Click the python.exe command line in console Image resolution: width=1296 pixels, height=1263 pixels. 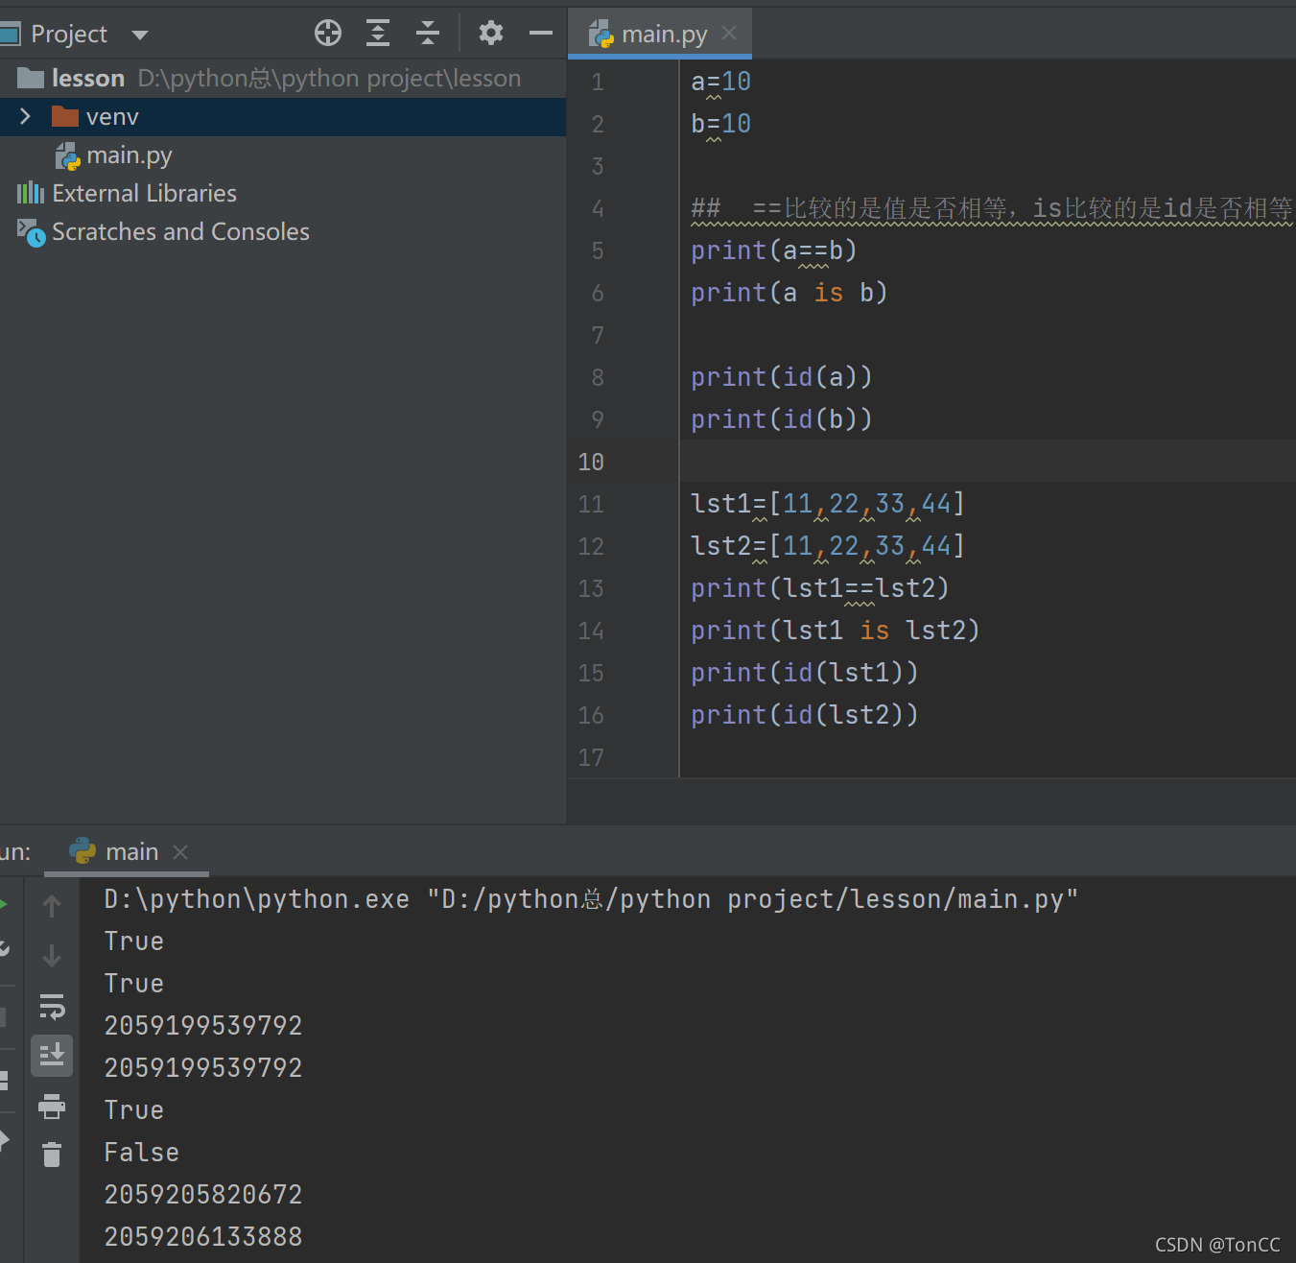coord(591,899)
